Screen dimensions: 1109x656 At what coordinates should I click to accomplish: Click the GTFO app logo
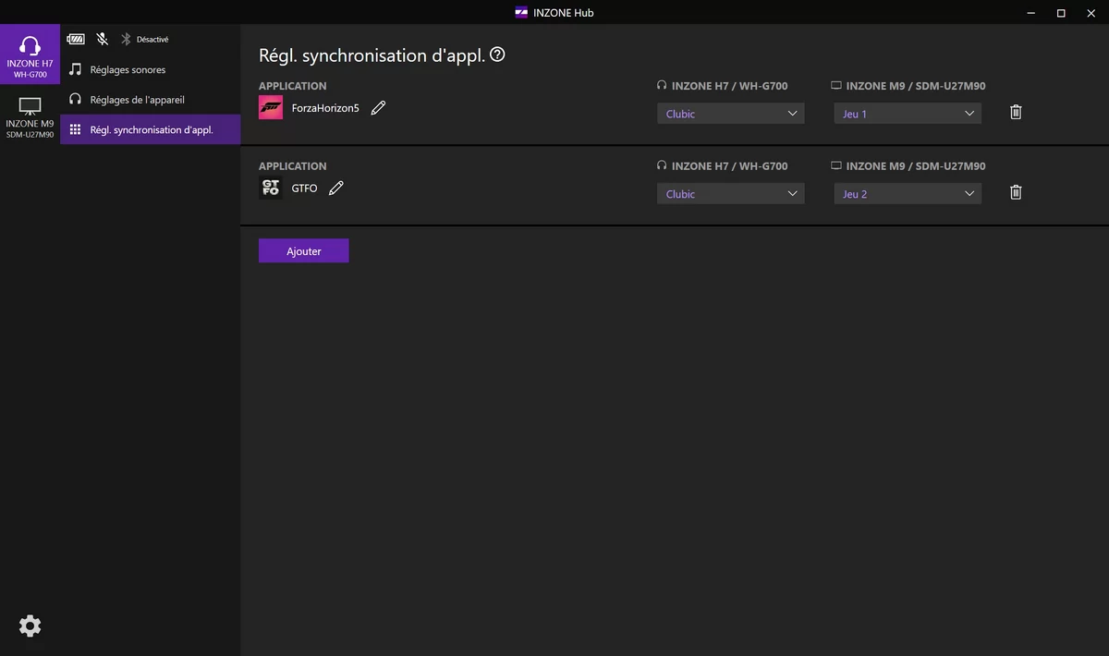271,188
